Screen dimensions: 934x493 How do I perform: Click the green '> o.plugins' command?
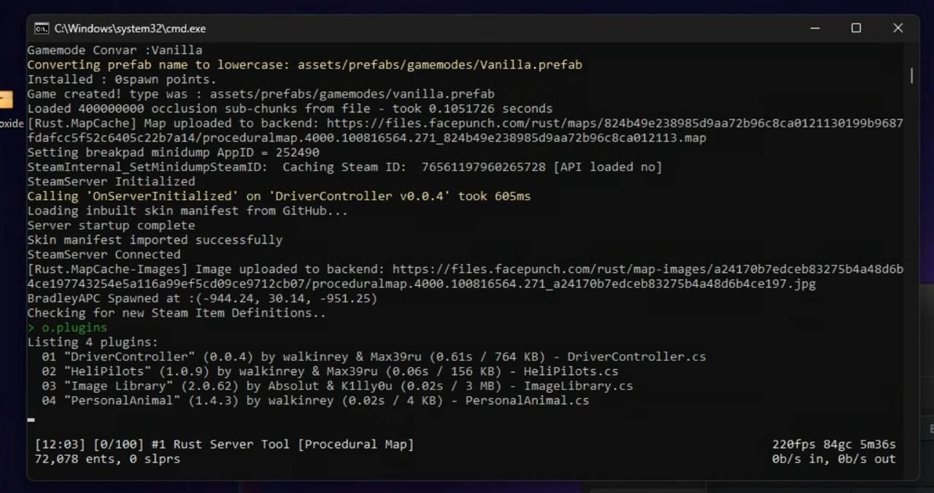pos(67,327)
